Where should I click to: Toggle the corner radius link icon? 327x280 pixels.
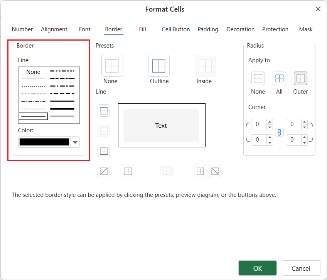pyautogui.click(x=279, y=132)
